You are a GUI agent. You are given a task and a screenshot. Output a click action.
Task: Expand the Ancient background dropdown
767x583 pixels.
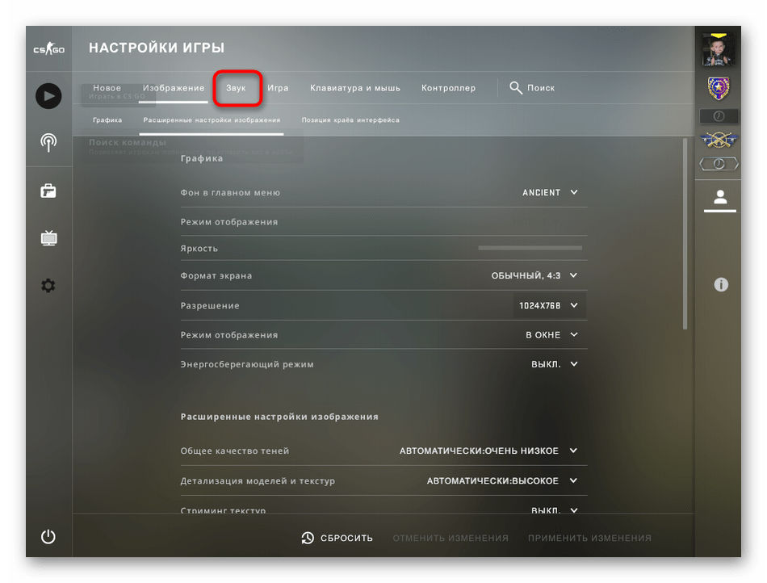(551, 193)
